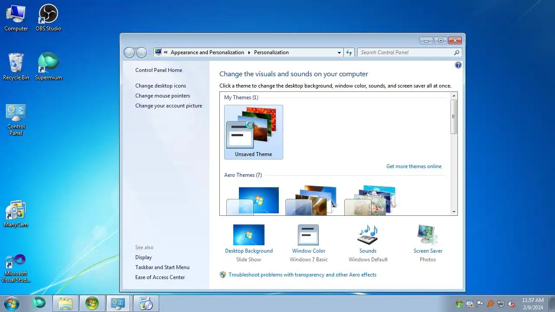The width and height of the screenshot is (555, 312).
Task: Open Change your account picture link
Action: click(x=169, y=106)
